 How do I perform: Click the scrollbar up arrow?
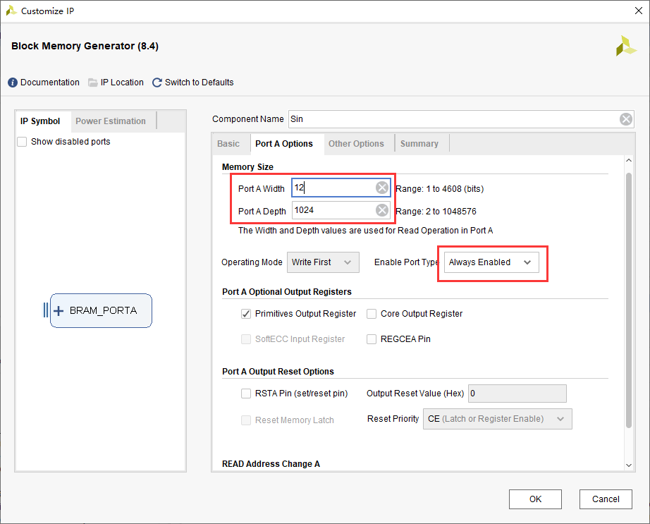[628, 160]
